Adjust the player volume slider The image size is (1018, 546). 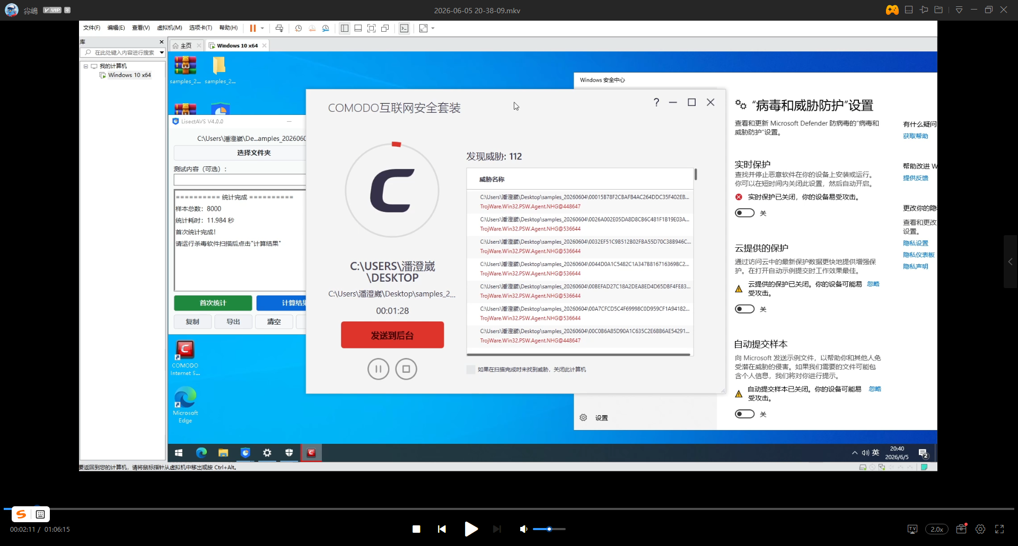coord(549,529)
